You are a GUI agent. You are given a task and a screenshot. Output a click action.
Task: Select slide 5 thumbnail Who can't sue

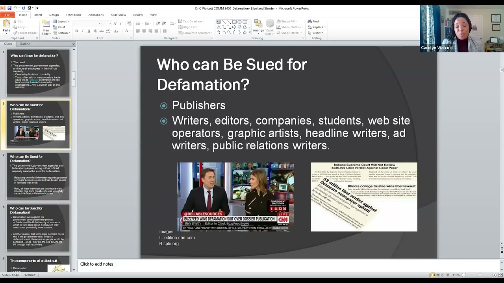click(x=38, y=73)
